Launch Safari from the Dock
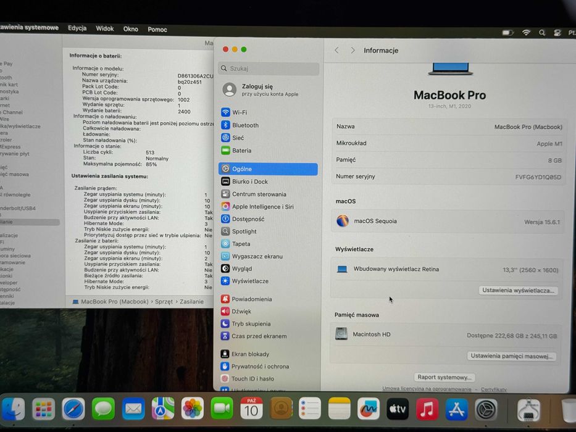This screenshot has width=576, height=432. coord(73,409)
